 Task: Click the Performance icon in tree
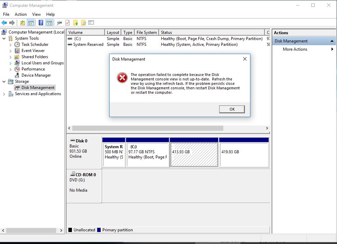point(17,69)
